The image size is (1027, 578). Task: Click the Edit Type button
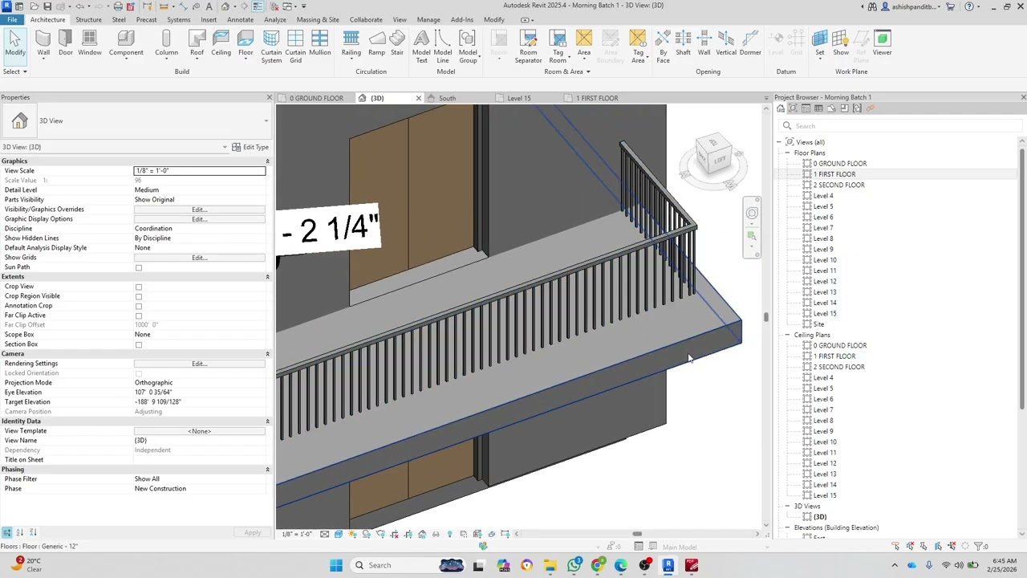pyautogui.click(x=250, y=147)
